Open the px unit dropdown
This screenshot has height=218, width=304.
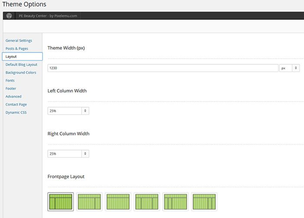[290, 68]
